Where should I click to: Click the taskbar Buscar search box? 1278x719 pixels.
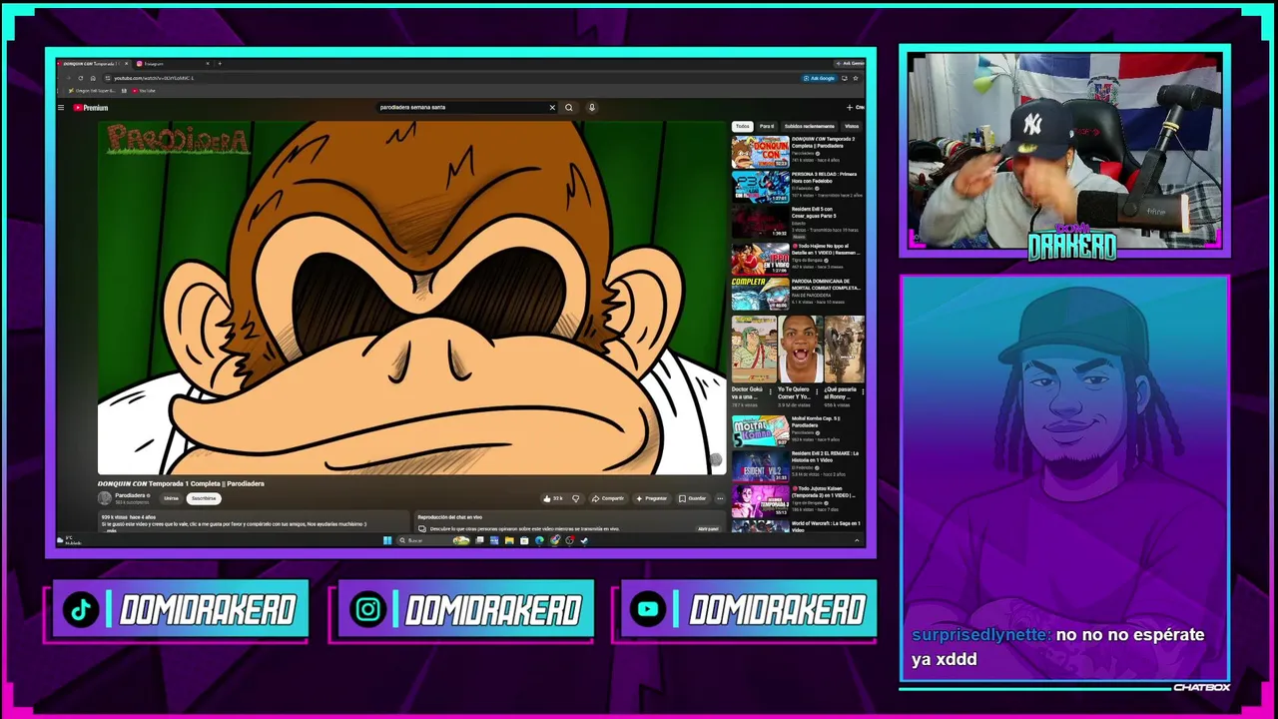pyautogui.click(x=433, y=540)
